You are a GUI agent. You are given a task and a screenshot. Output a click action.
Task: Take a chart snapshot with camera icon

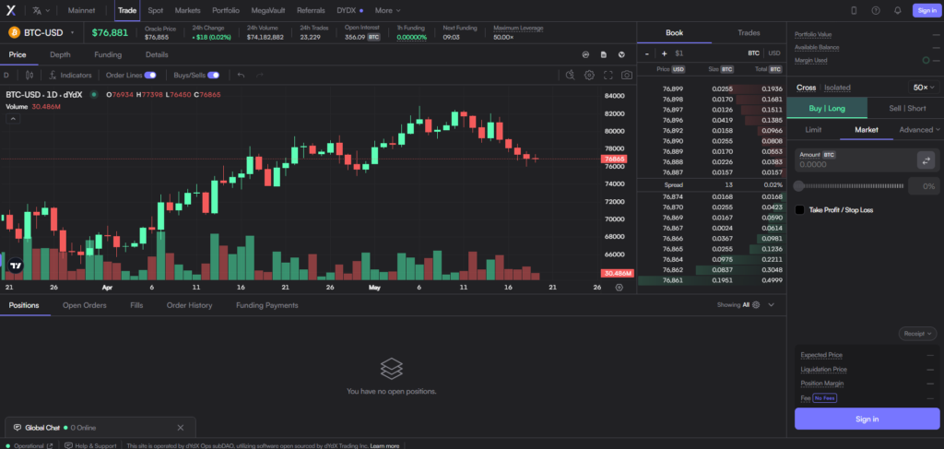coord(627,76)
